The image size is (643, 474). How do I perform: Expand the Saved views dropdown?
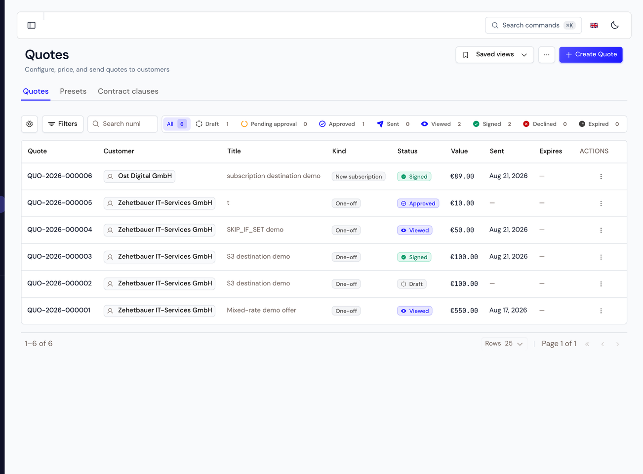click(x=495, y=55)
